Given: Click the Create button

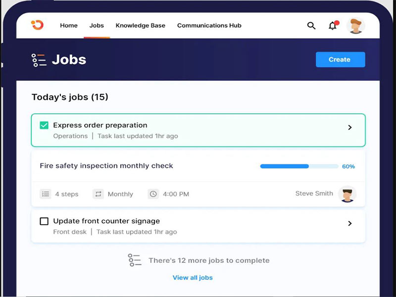Looking at the screenshot, I should (x=340, y=59).
